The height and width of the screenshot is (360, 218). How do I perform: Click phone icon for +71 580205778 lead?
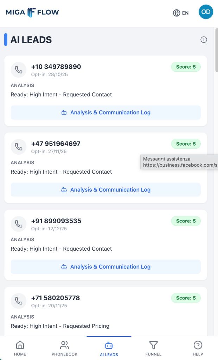point(19,301)
